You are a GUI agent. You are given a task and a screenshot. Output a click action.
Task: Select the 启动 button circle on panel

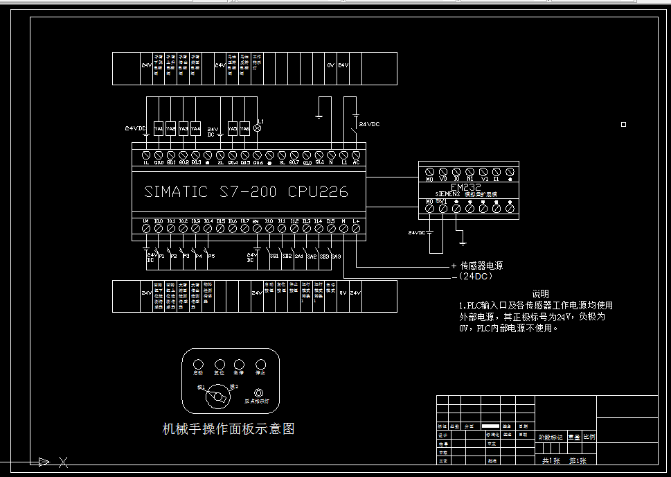click(198, 364)
